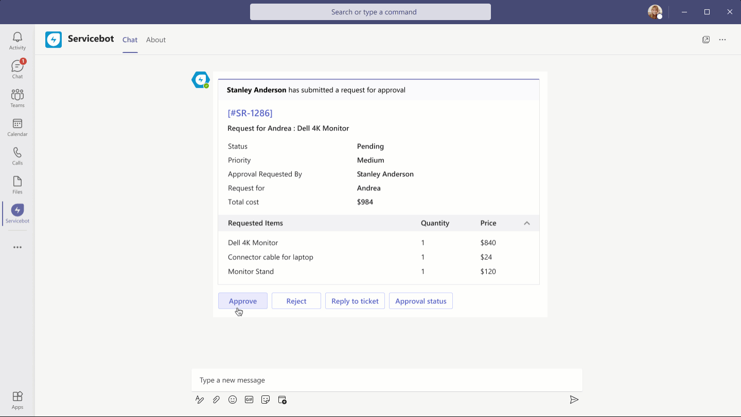Click the Quantity column header
Screen dimensions: 741x417
[x=435, y=223]
